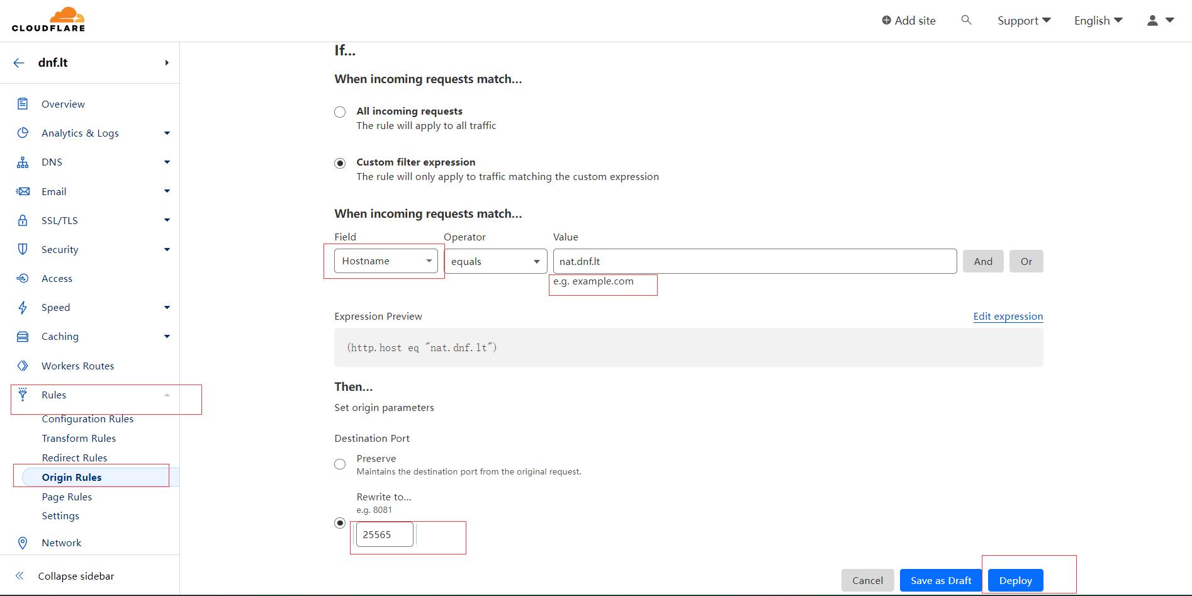
Task: Select All incoming requests radio button
Action: 340,112
